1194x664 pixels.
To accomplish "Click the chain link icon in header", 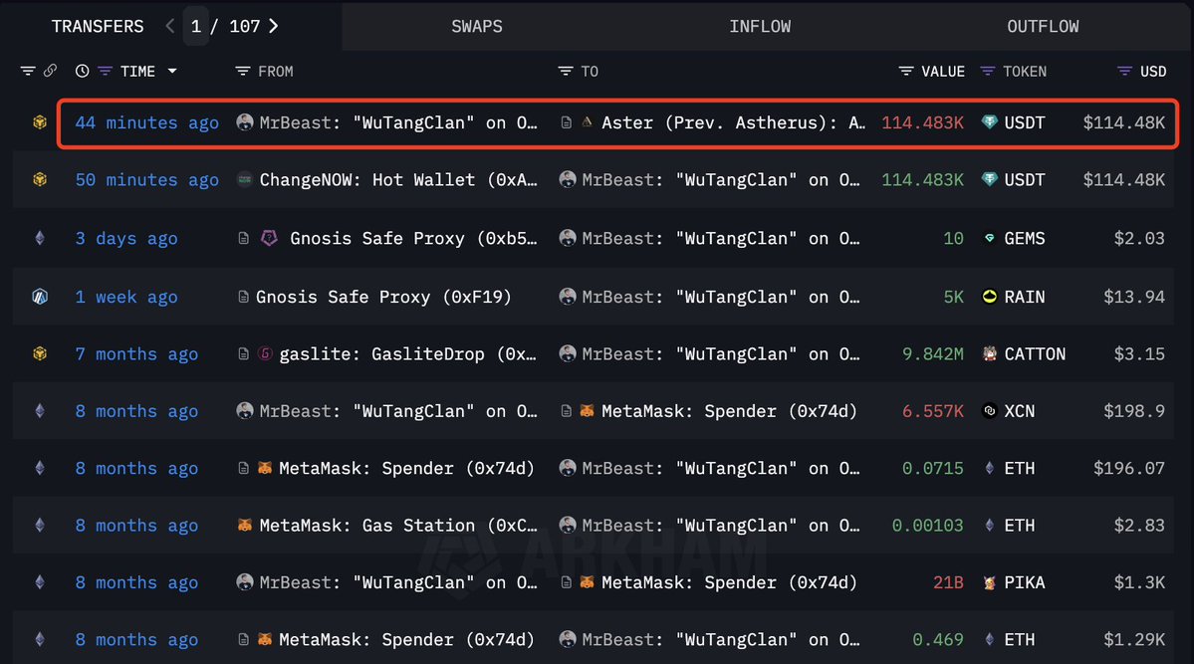I will (x=50, y=71).
